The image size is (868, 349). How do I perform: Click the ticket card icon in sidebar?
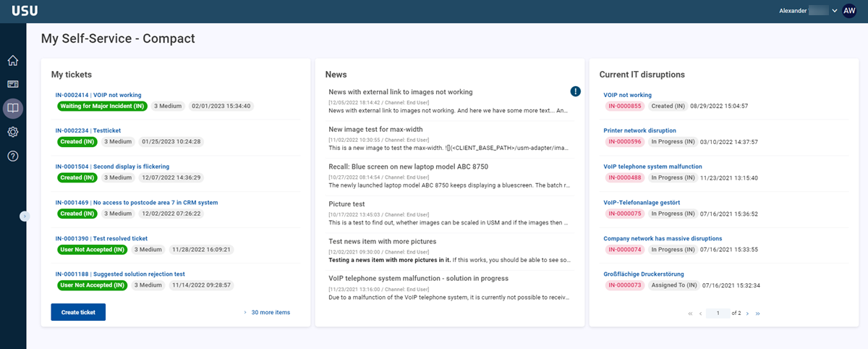(13, 85)
